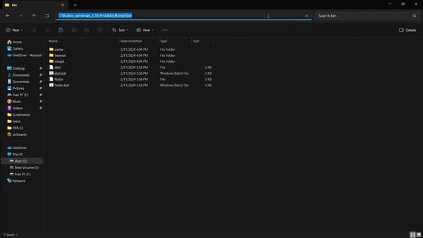The width and height of the screenshot is (423, 238).
Task: Open the See more ellipsis menu
Action: coord(165,30)
